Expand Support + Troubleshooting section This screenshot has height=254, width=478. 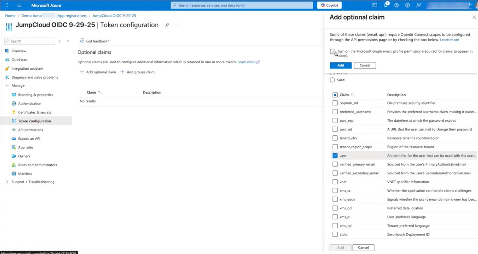7,182
